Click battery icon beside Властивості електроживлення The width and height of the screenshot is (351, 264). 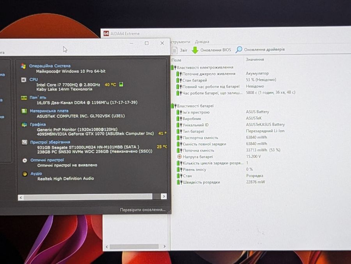pos(174,67)
